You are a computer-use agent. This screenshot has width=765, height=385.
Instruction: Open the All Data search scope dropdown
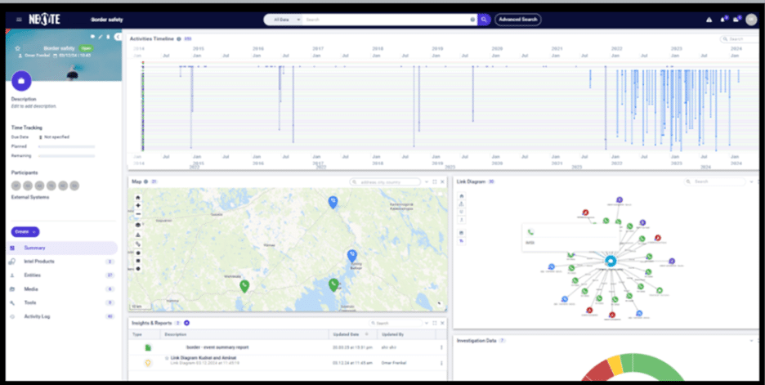tap(286, 19)
